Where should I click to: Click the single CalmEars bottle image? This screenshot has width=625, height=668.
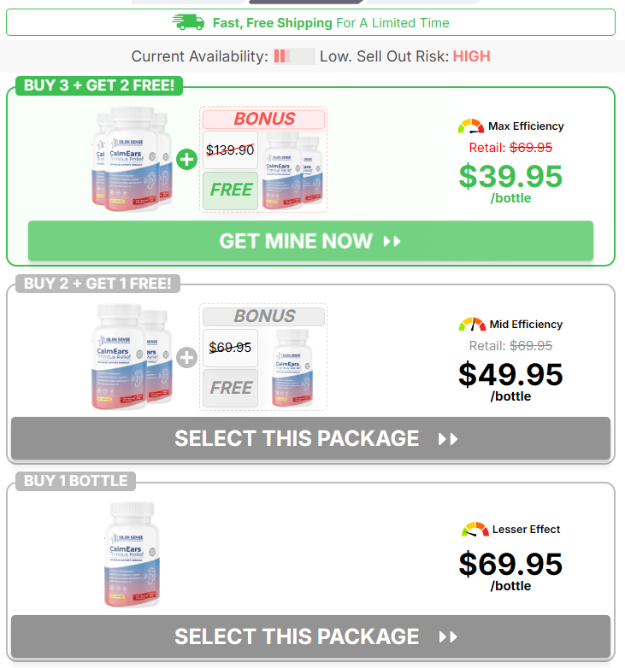[132, 554]
